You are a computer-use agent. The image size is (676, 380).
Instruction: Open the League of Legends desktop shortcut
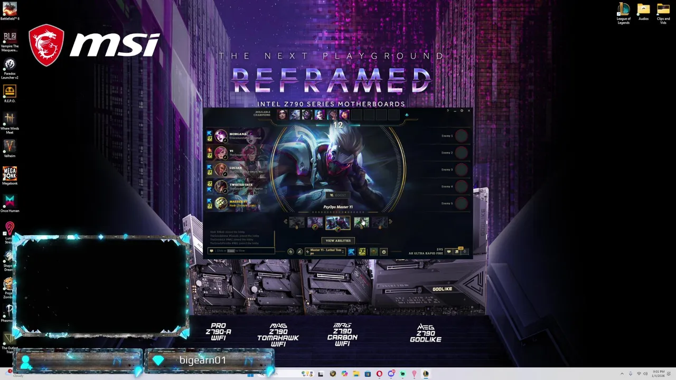(x=624, y=14)
